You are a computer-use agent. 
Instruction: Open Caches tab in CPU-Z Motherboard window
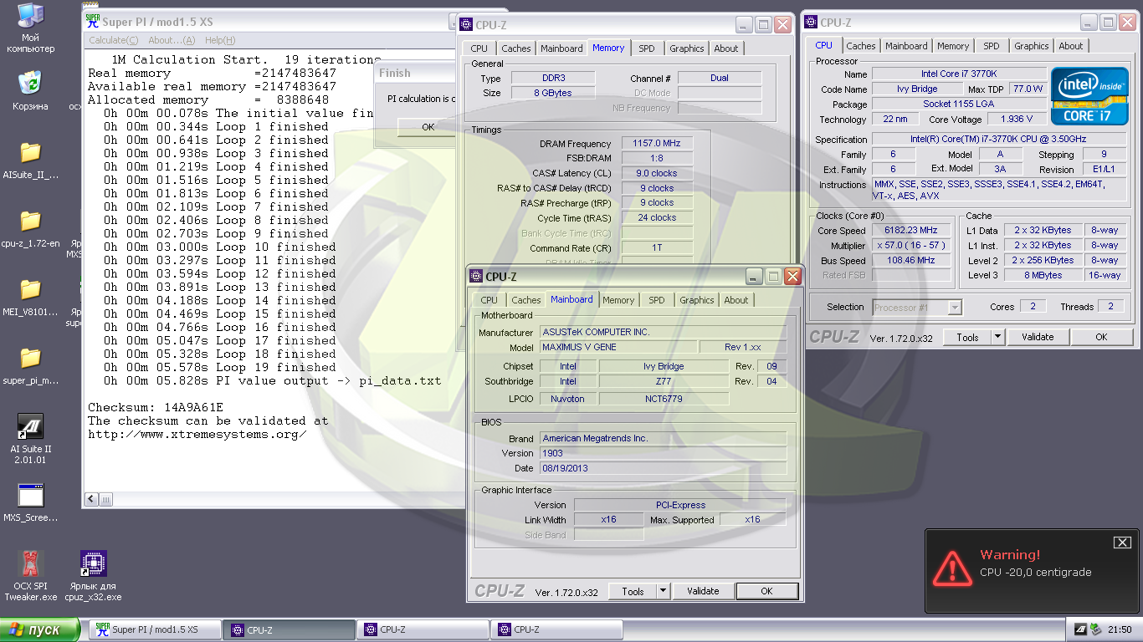click(526, 300)
